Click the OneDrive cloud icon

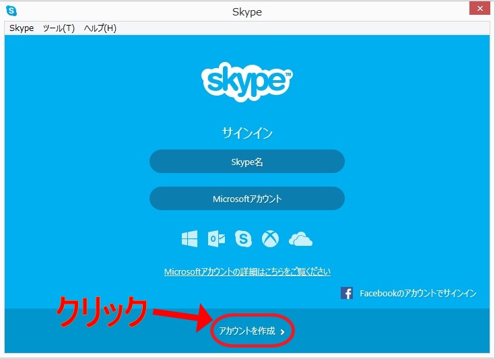pos(300,239)
